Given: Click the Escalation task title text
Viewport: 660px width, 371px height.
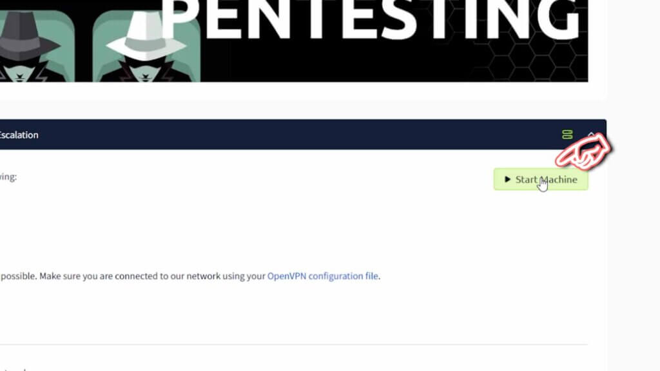Looking at the screenshot, I should [x=19, y=135].
